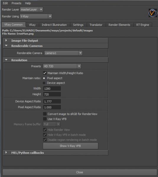Select the Device aspect radio button
This screenshot has height=177, width=158.
tap(44, 83)
